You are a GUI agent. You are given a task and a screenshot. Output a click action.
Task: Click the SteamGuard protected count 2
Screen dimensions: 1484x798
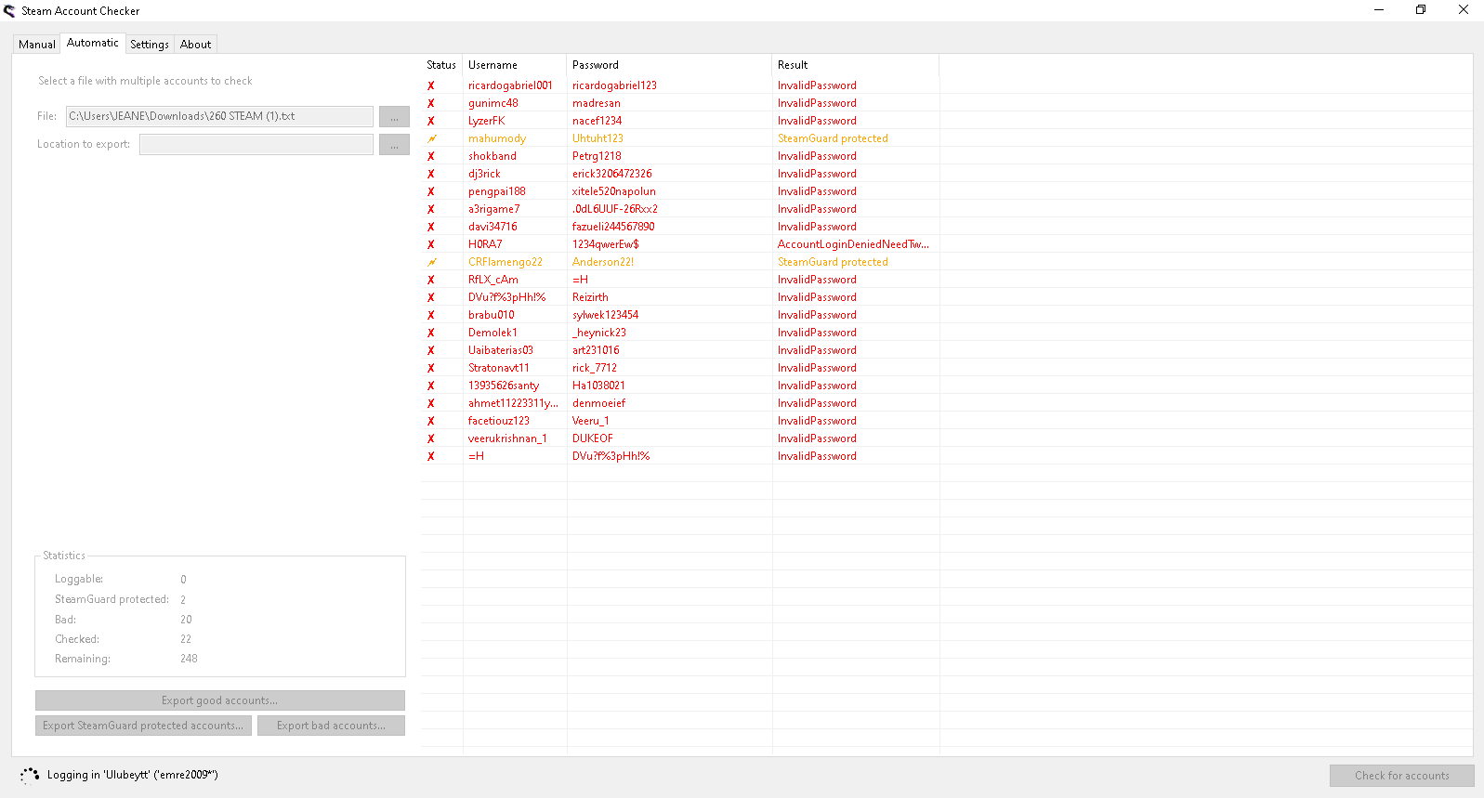coord(183,600)
